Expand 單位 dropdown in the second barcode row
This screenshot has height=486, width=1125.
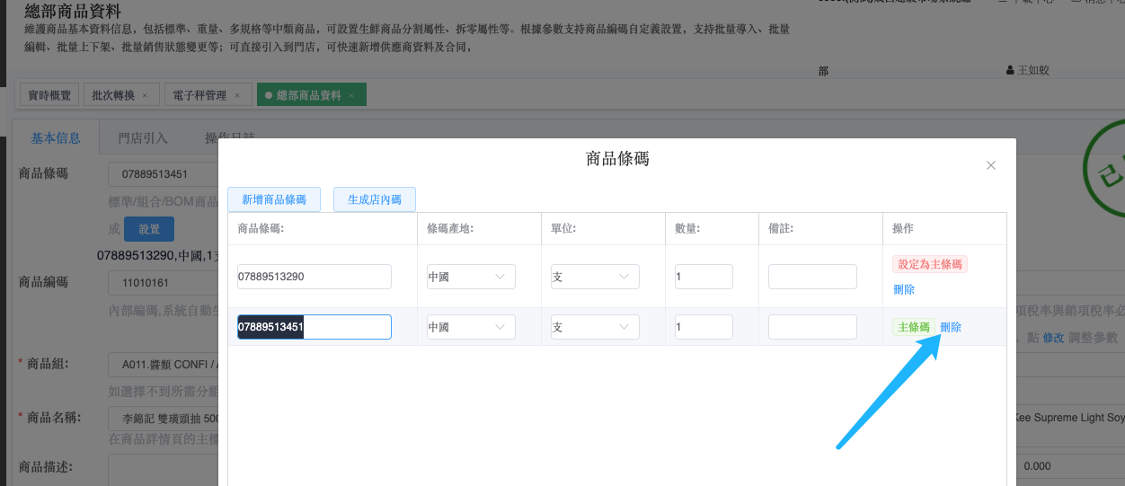(595, 327)
